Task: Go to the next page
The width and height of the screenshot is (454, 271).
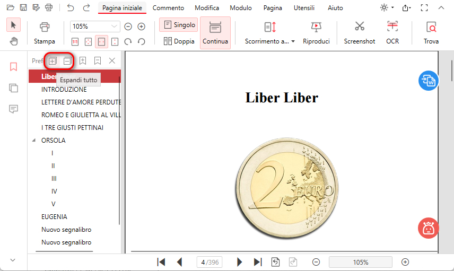Action: [x=239, y=262]
